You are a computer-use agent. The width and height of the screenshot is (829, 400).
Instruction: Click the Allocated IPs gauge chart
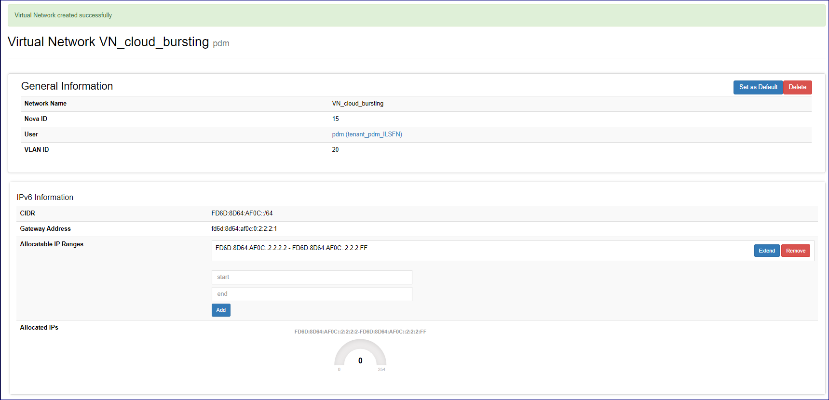pos(360,356)
